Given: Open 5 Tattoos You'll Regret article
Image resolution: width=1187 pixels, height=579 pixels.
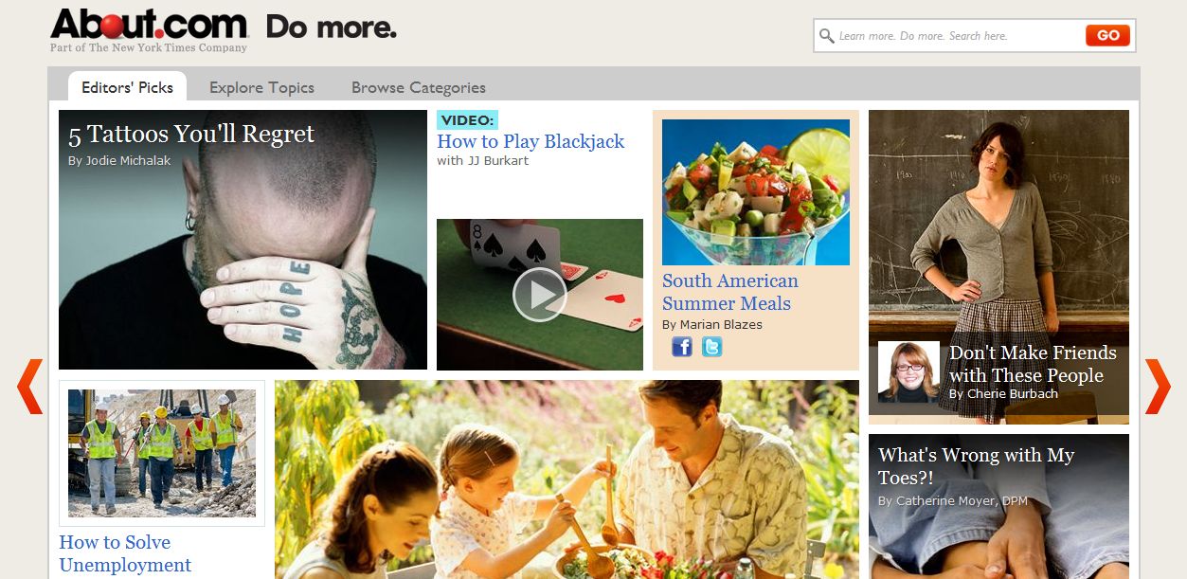Looking at the screenshot, I should (191, 134).
